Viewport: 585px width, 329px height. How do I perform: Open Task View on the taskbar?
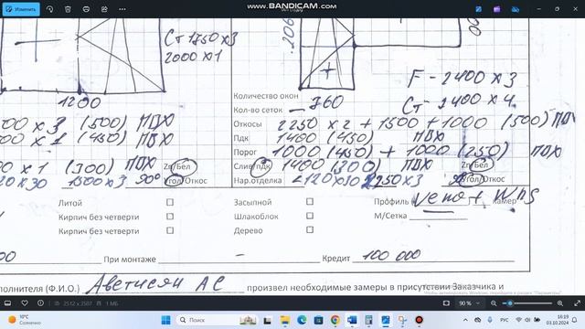(267, 320)
